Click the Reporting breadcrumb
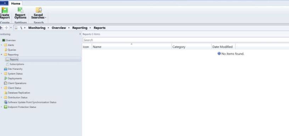Viewport: 289px width, 136px height. [x=80, y=28]
